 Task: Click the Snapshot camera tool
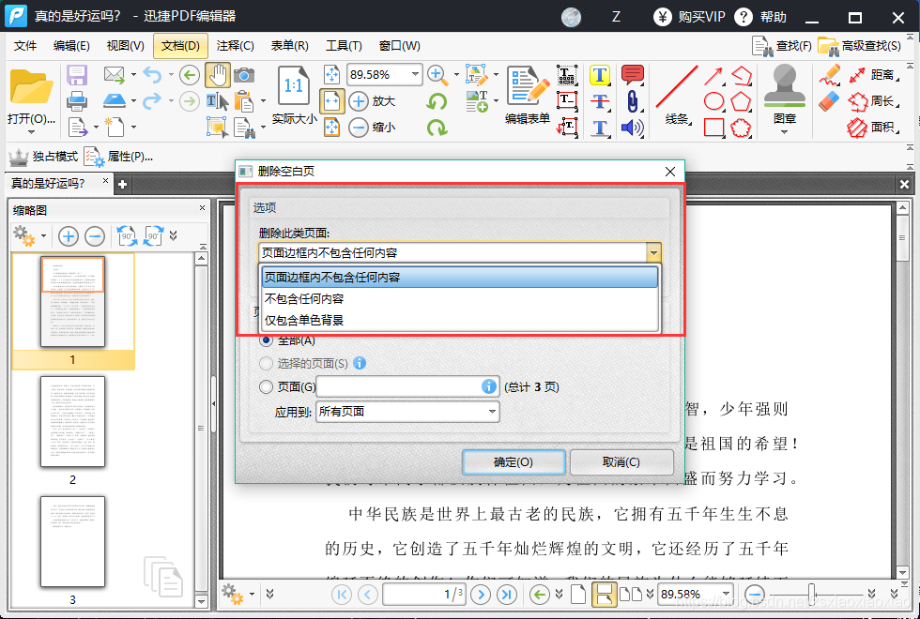point(244,75)
